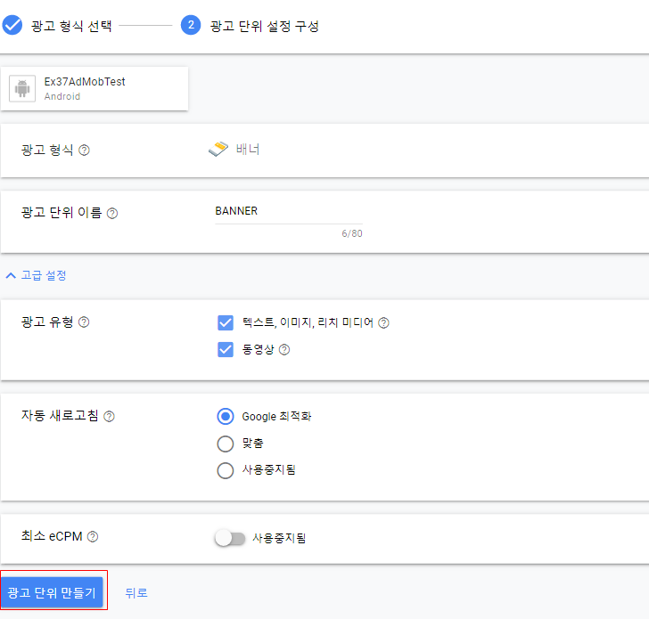
Task: Click the step 2 circle indicator
Action: pyautogui.click(x=191, y=25)
